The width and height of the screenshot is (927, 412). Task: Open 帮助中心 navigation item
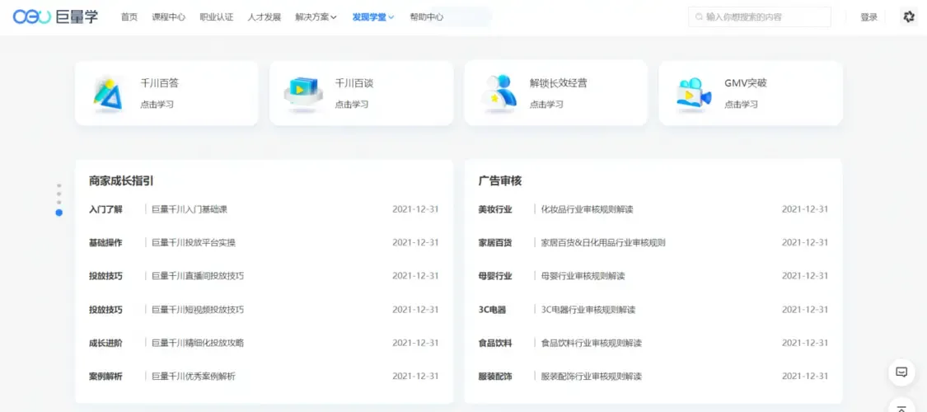(426, 17)
